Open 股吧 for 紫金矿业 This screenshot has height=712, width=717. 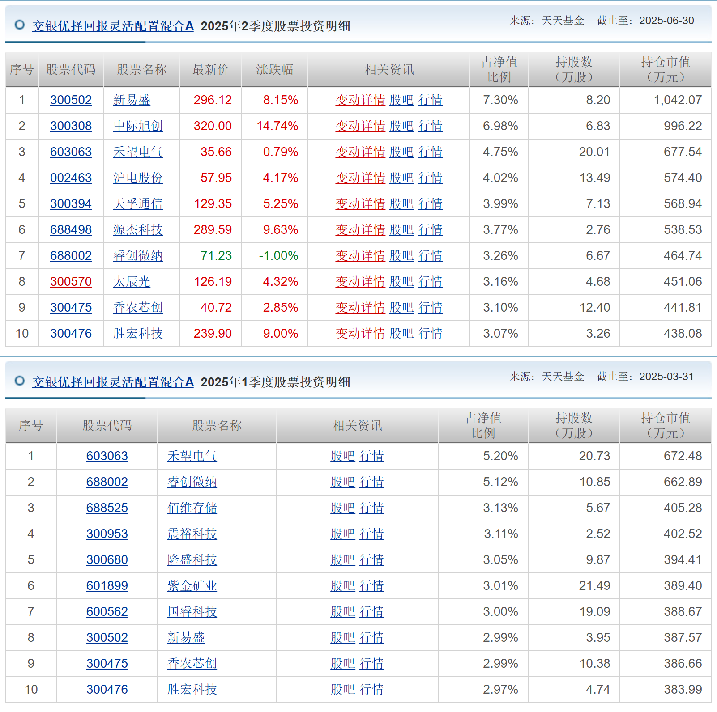(343, 586)
